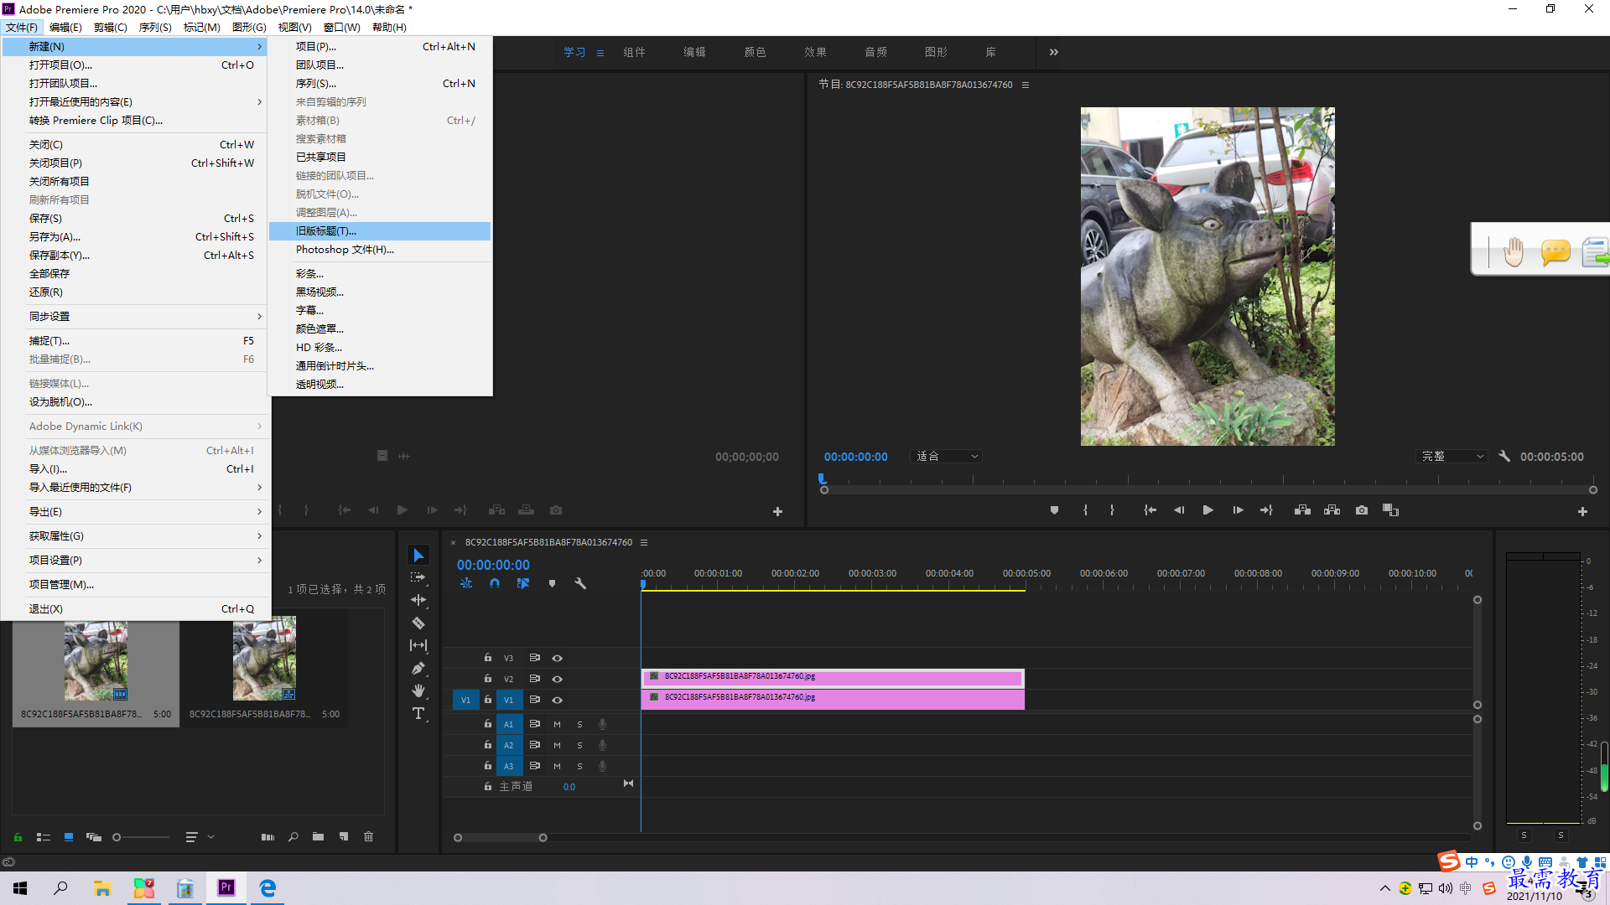Select the Pen tool
Image resolution: width=1610 pixels, height=905 pixels.
pyautogui.click(x=418, y=668)
